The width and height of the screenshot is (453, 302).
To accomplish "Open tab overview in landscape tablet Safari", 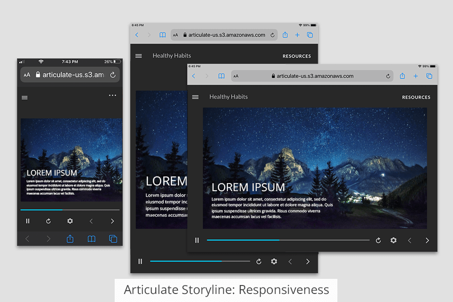I will pyautogui.click(x=429, y=76).
